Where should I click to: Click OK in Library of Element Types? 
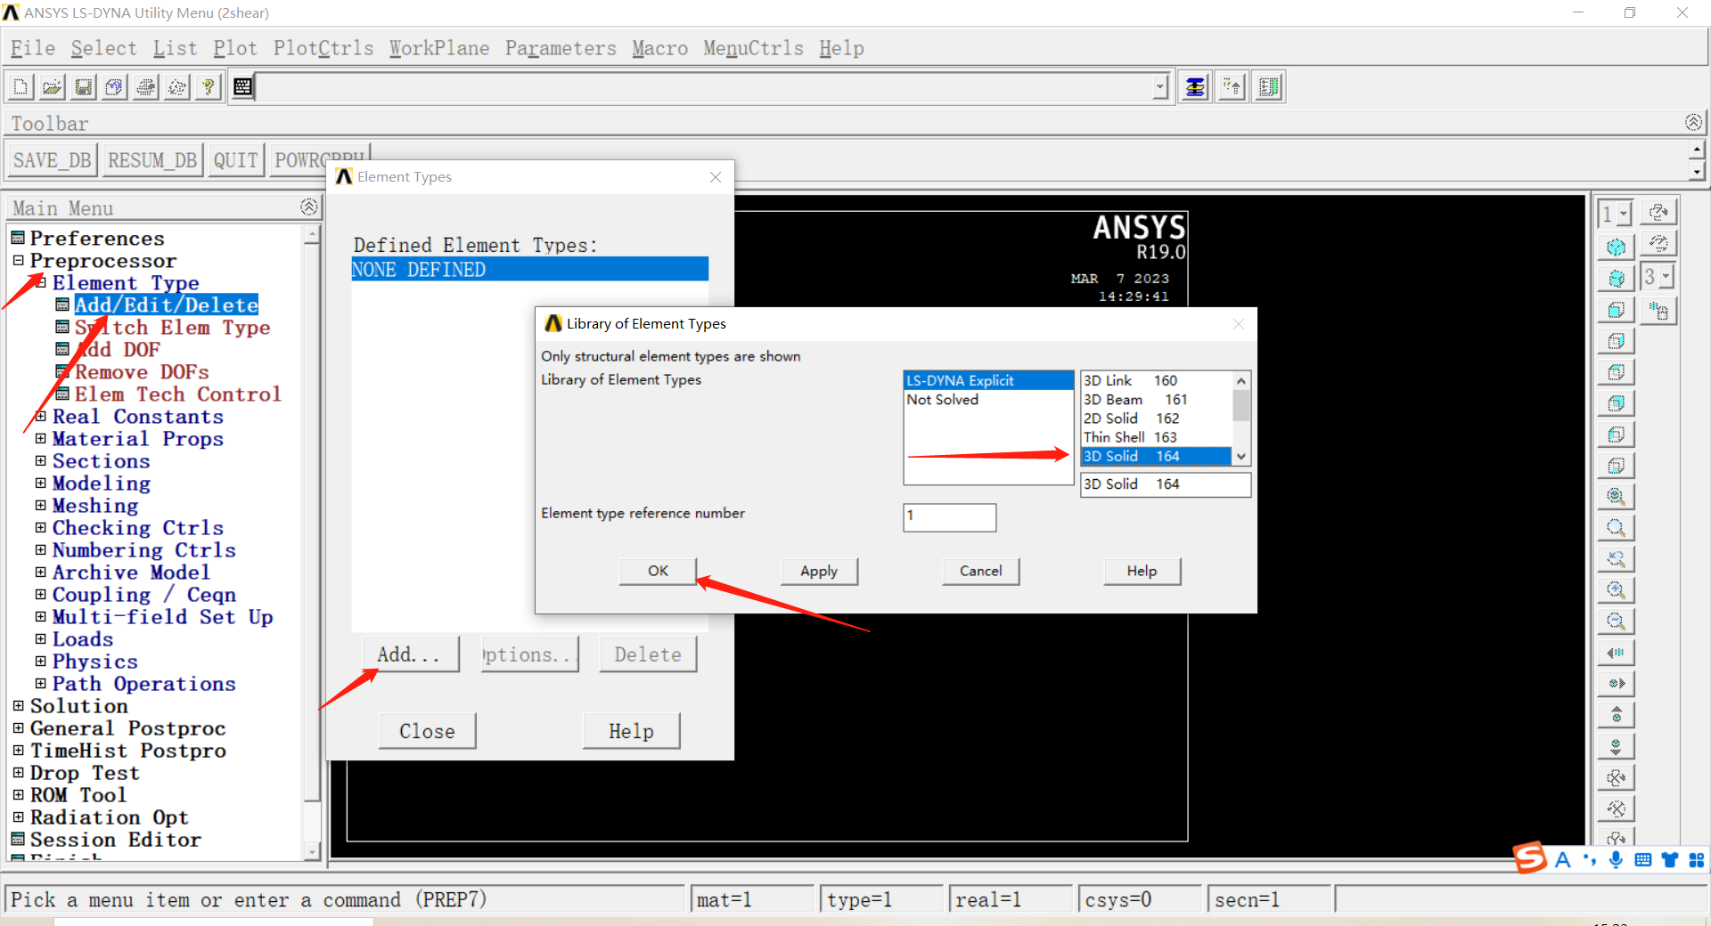click(658, 571)
